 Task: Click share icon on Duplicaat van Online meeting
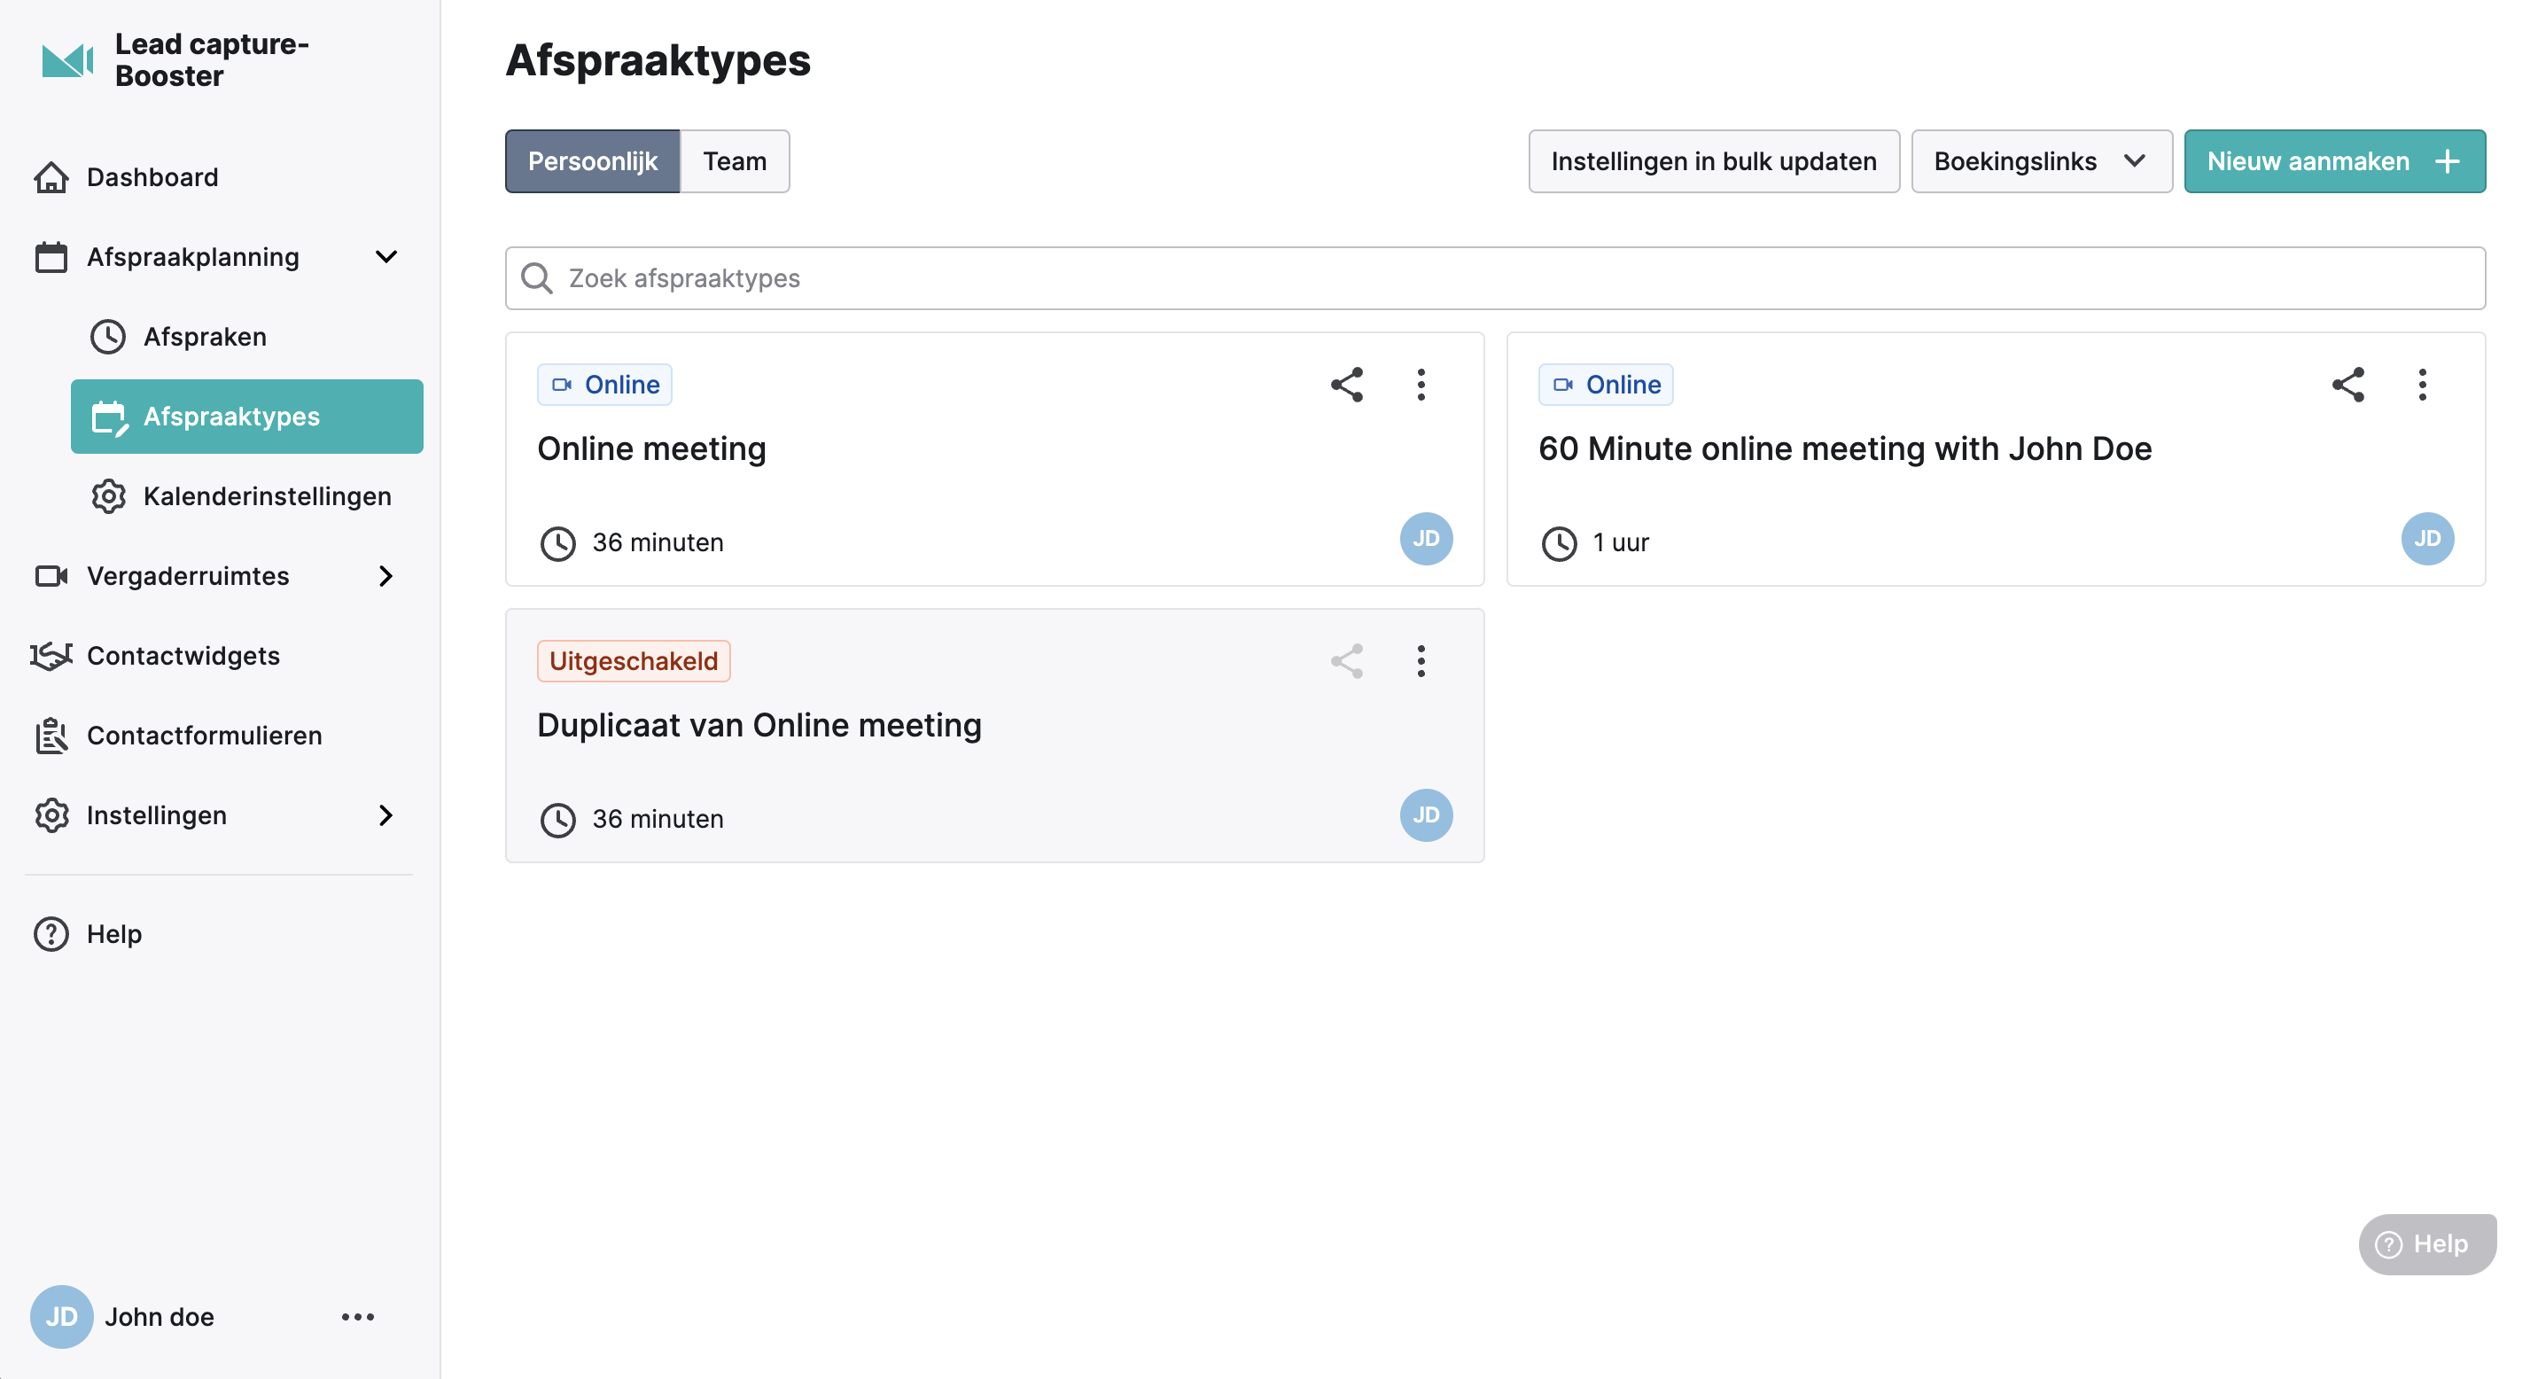tap(1347, 661)
